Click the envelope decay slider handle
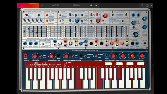Image resolution: width=167 pixels, height=94 pixels. [55, 30]
